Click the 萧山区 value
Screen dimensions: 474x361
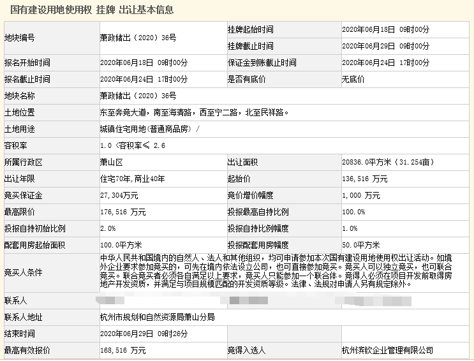(112, 163)
